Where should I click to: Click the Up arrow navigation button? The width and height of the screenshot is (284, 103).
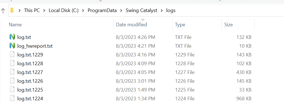pyautogui.click(x=3, y=11)
